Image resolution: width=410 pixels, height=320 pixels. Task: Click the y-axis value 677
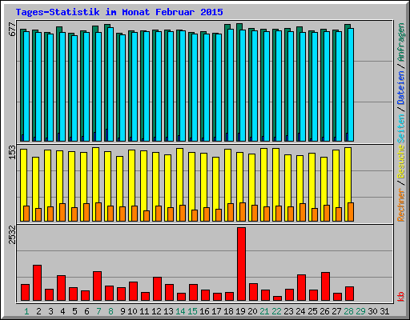pos(12,30)
